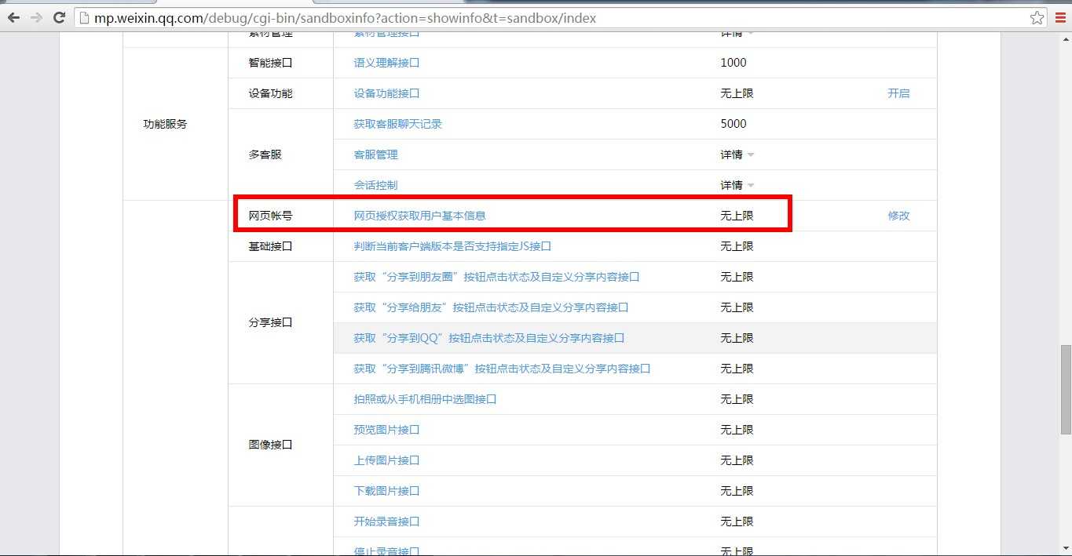Open 获取客服聊天记录 link

(x=397, y=124)
